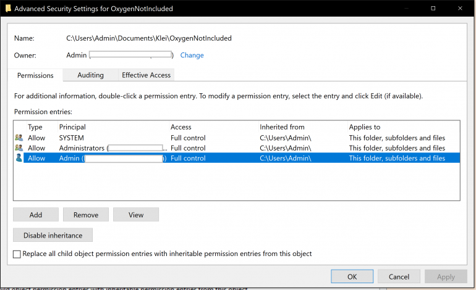Open the Effective Access tab
Viewport: 476px width, 290px height.
click(147, 75)
